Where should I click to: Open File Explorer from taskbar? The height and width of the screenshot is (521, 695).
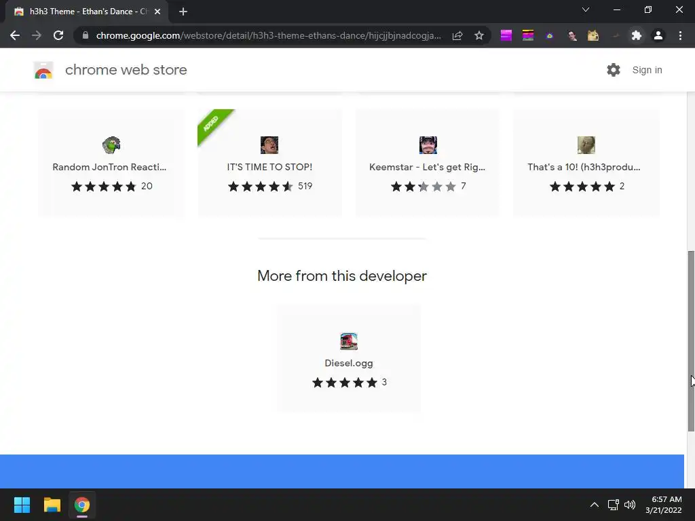52,505
